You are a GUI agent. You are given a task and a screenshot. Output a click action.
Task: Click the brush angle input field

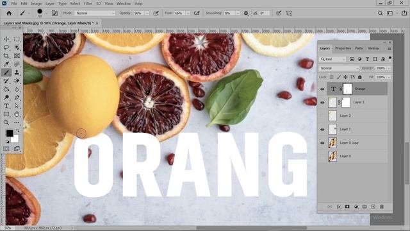(x=264, y=13)
